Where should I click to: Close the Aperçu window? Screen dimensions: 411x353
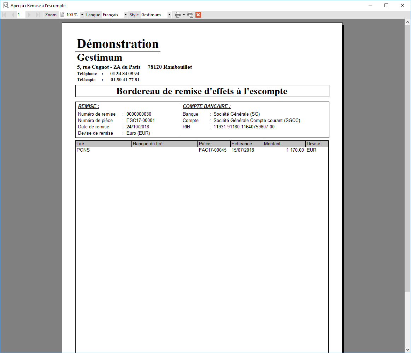click(403, 5)
